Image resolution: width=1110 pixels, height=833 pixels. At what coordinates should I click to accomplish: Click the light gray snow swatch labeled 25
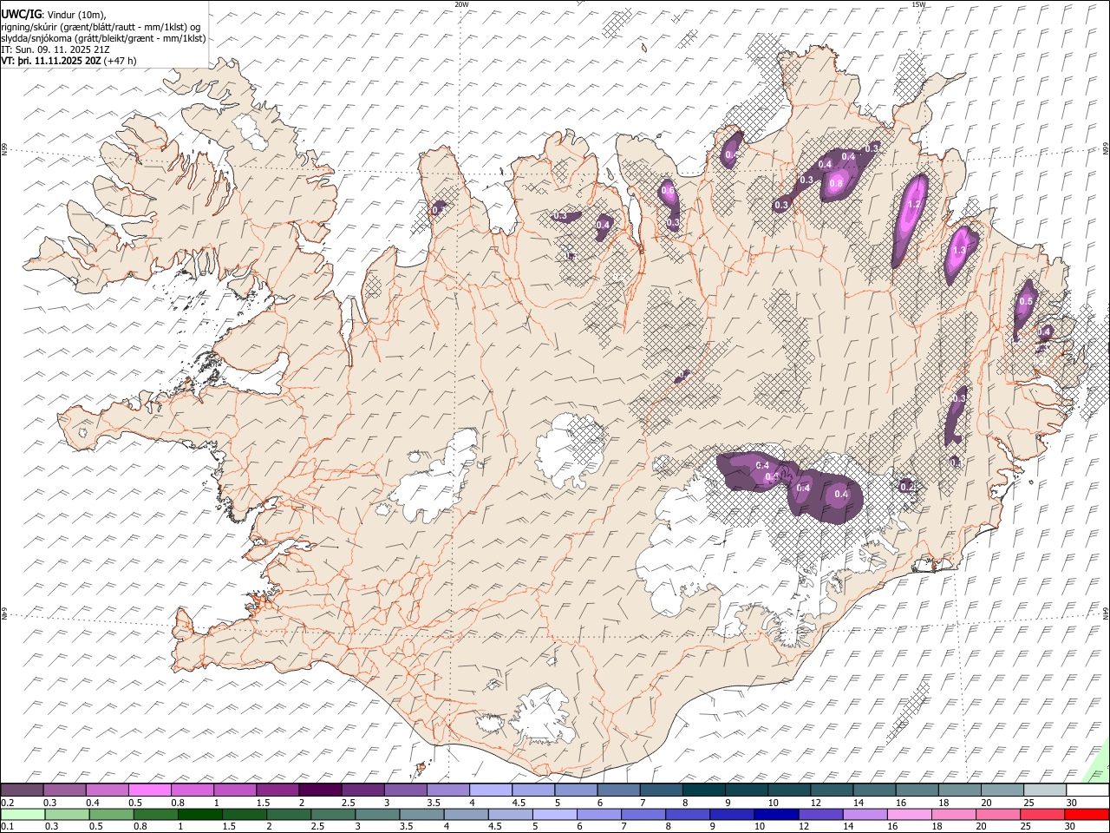coord(1044,790)
